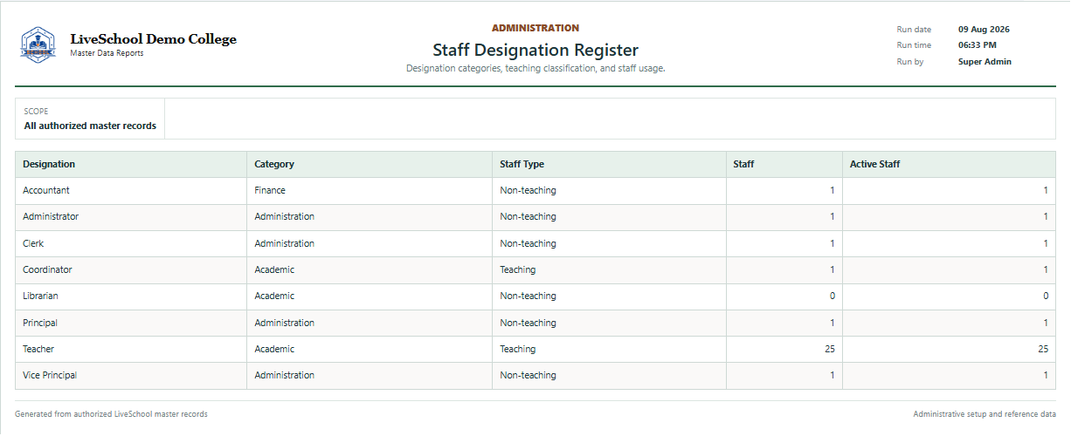Image resolution: width=1071 pixels, height=436 pixels.
Task: Click the LiveSchool college logo icon
Action: pyautogui.click(x=38, y=44)
